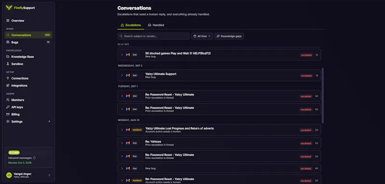Click the low badge on 56 blocked games row
The height and width of the screenshot is (184, 385).
tap(135, 55)
